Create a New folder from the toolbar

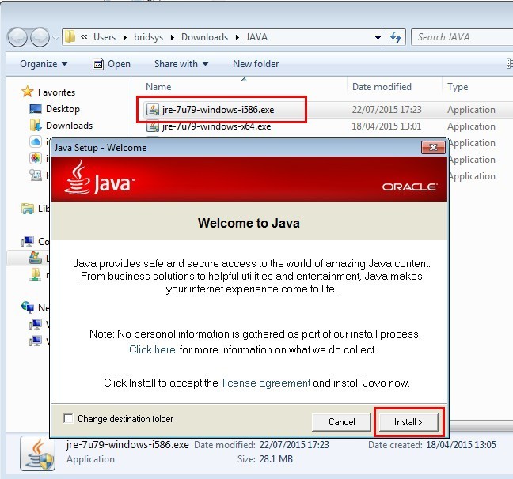tap(256, 64)
